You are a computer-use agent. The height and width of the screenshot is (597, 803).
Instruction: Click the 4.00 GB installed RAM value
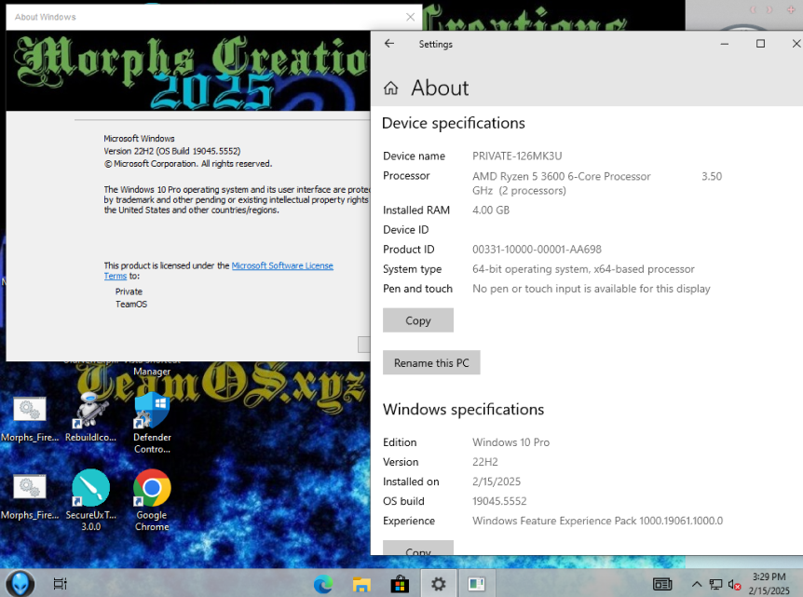(491, 210)
